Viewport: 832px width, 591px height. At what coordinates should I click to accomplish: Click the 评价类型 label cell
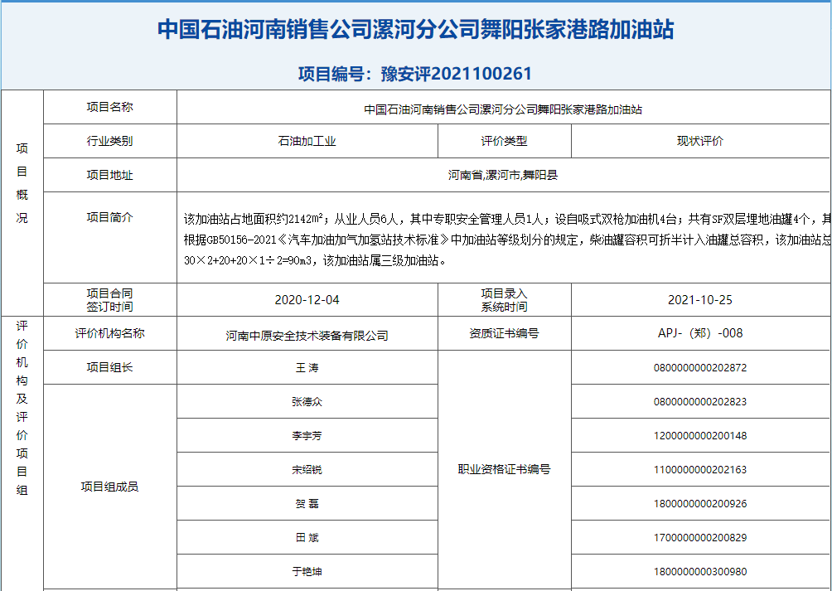coord(504,142)
